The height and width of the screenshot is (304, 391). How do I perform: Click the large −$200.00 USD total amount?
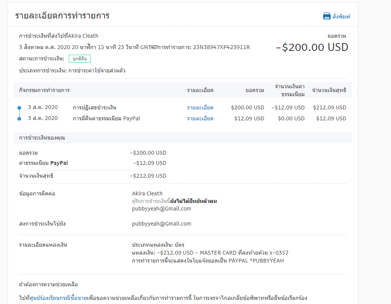coord(312,47)
